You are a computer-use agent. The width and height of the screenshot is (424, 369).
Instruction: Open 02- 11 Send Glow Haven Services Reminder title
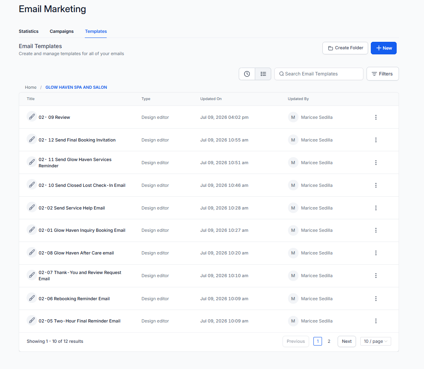(75, 163)
